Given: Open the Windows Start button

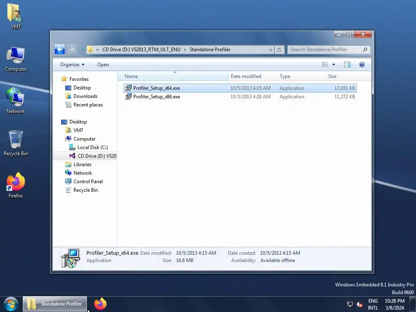Looking at the screenshot, I should click(x=11, y=304).
